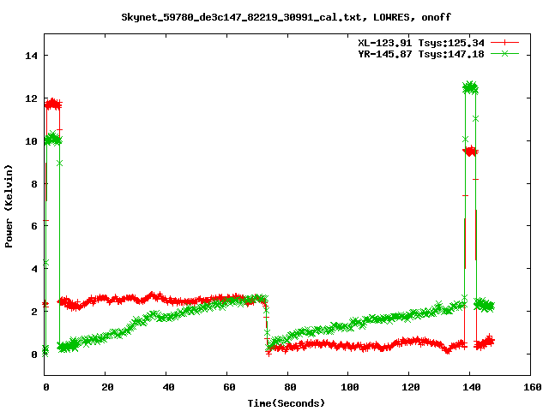Click the green legend line sample
Screen dimensions: 549x411
coord(504,53)
